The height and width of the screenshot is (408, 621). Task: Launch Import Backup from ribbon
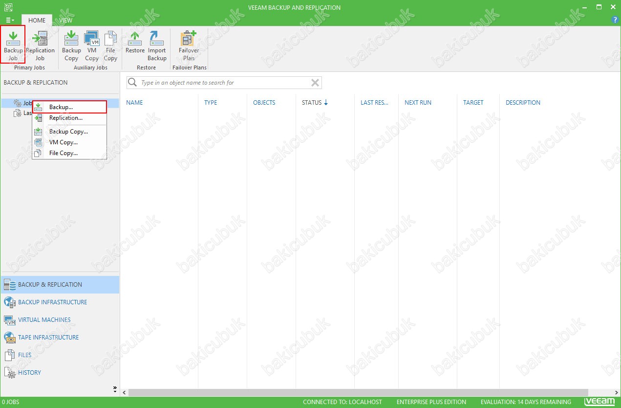click(x=157, y=45)
